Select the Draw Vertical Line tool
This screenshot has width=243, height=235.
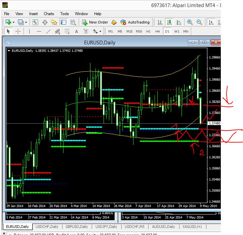tap(29, 32)
